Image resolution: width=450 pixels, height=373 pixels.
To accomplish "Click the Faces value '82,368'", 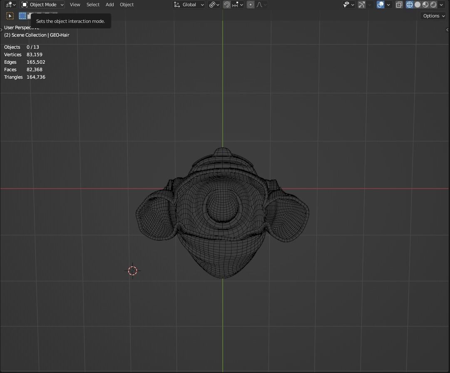I will (x=35, y=70).
